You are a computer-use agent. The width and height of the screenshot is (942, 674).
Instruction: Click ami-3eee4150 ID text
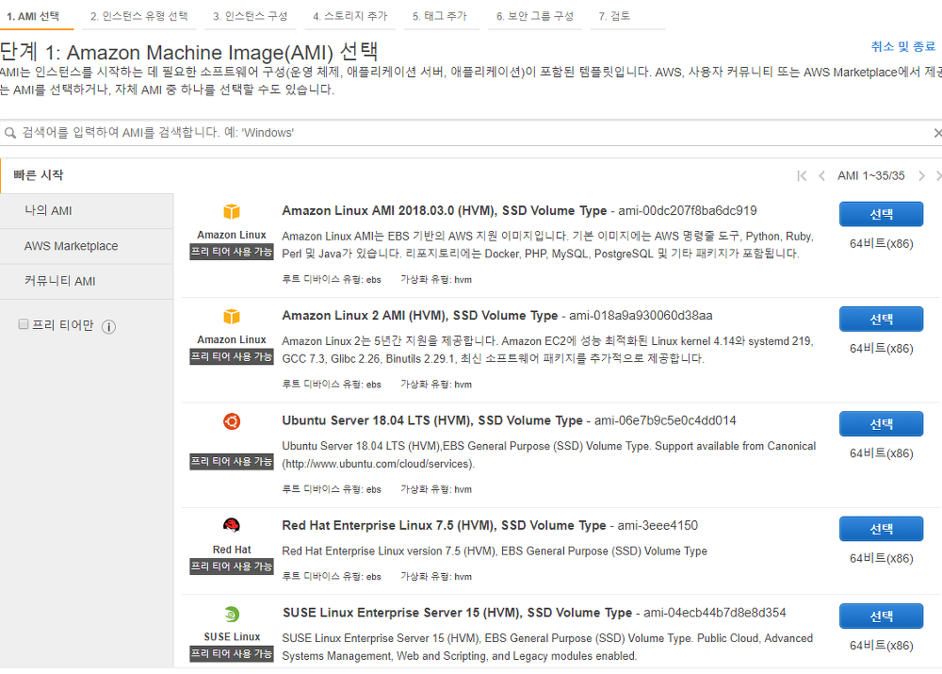658,525
